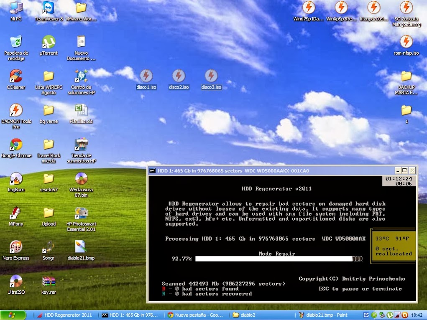This screenshot has width=427, height=320.
Task: Open the console window system menu icon
Action: pos(153,171)
